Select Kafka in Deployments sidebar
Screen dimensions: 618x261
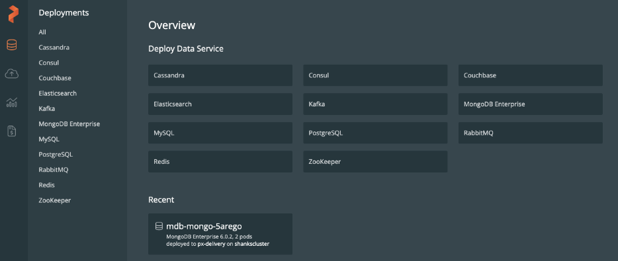(x=46, y=108)
